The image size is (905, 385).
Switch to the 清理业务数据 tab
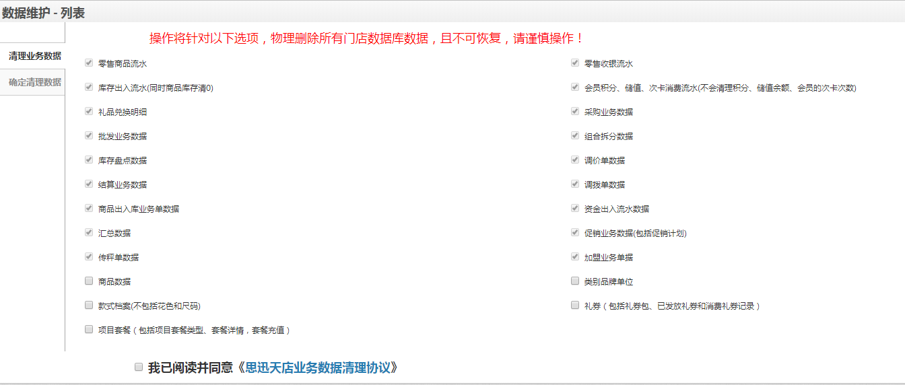point(32,56)
